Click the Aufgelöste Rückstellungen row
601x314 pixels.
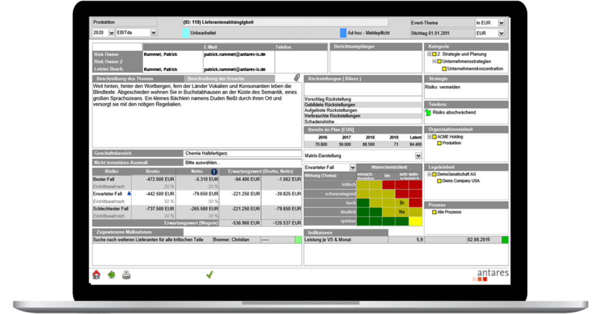pos(363,110)
